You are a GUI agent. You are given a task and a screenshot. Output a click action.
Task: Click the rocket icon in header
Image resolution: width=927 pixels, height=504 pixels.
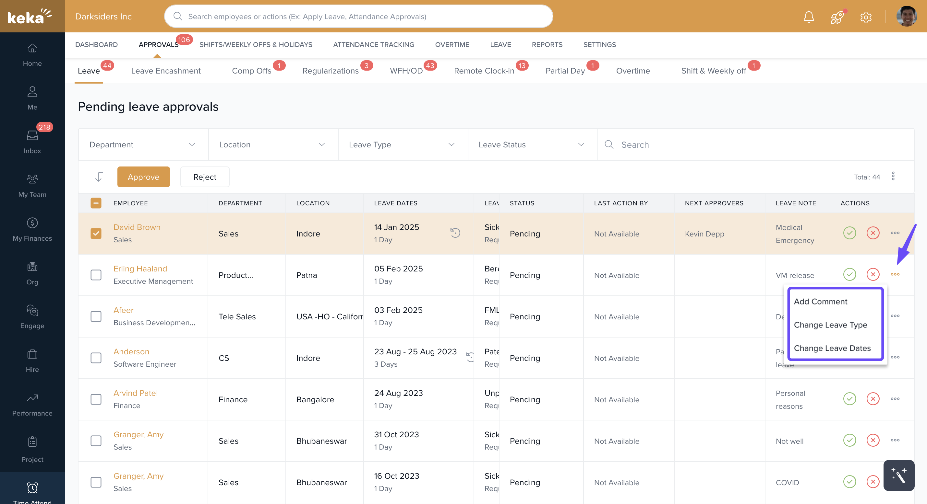(837, 17)
